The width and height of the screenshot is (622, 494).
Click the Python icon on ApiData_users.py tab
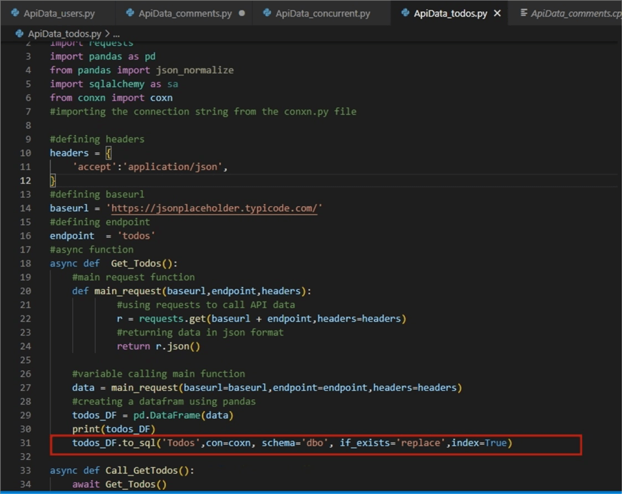(x=14, y=12)
